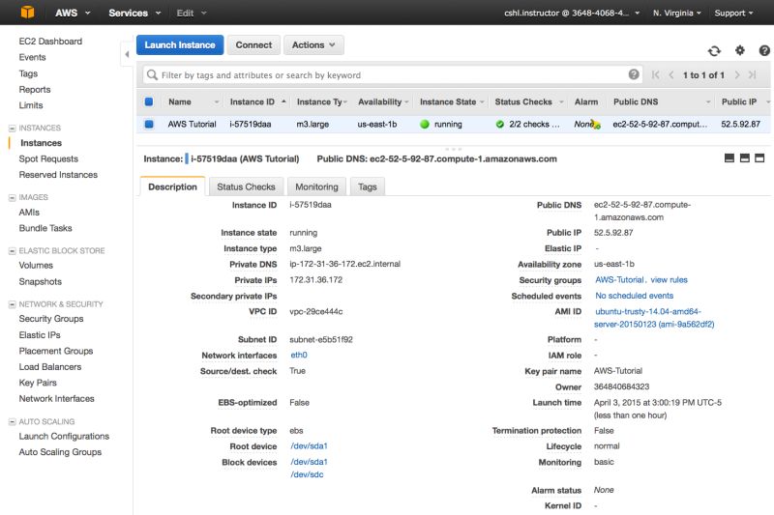Switch to the Status Checks tab

pyautogui.click(x=246, y=186)
